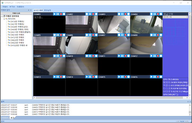
Task: Play the CAM11 channel
Action: coord(119,56)
